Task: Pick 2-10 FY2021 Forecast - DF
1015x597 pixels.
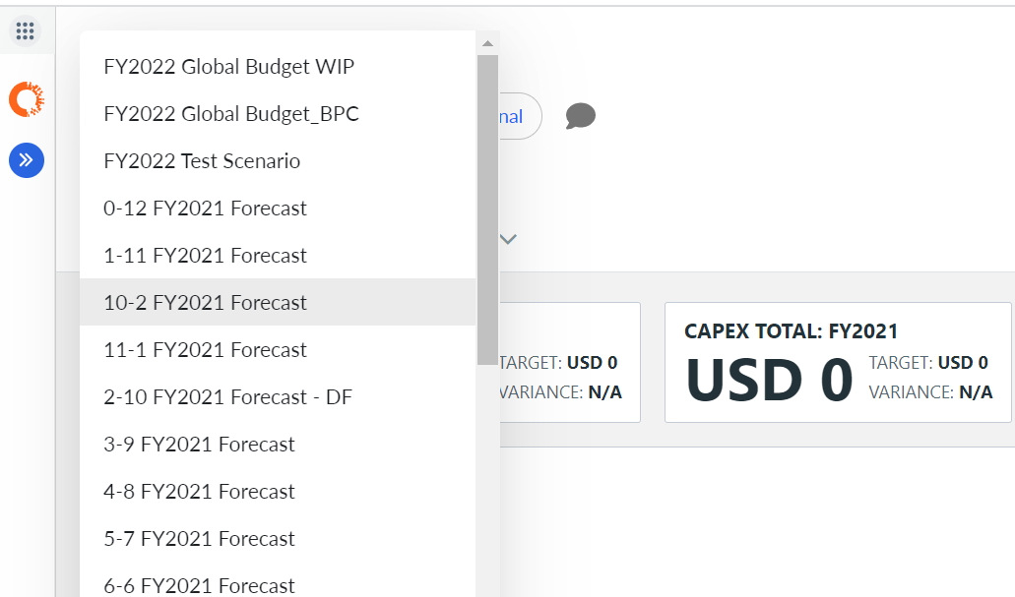Action: 278,397
